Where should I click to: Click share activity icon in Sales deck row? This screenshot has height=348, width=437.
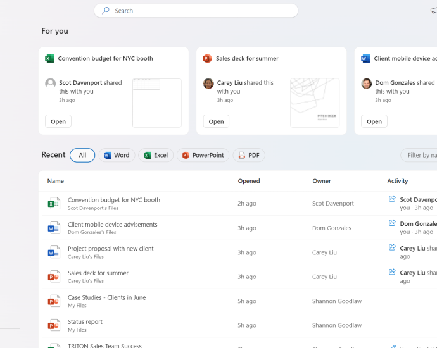(392, 271)
